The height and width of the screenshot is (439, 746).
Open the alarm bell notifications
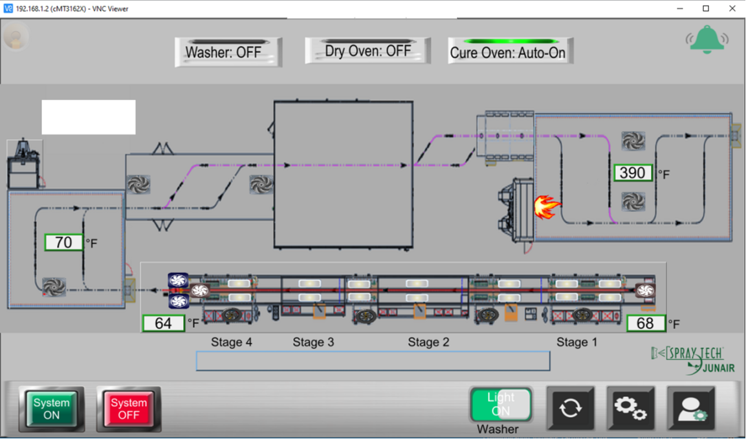[x=707, y=39]
